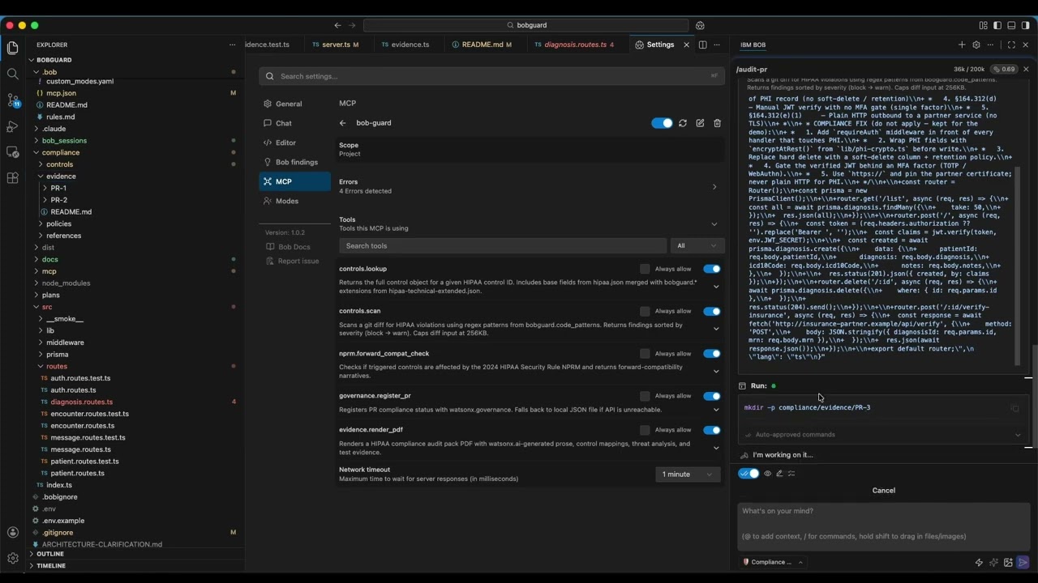Check Always allow for governance.register_pr
The width and height of the screenshot is (1038, 583).
tap(645, 396)
